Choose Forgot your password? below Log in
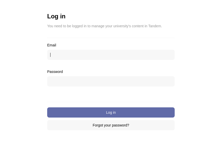Image resolution: width=204 pixels, height=153 pixels. tap(111, 125)
